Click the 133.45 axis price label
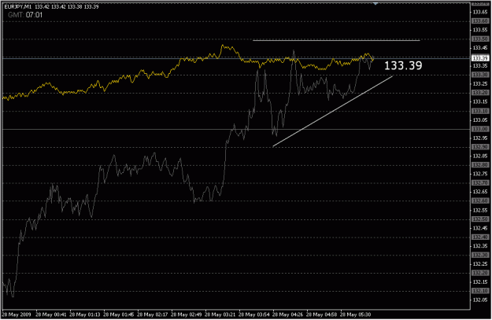Screen dimensions: 492x320 (x=480, y=48)
